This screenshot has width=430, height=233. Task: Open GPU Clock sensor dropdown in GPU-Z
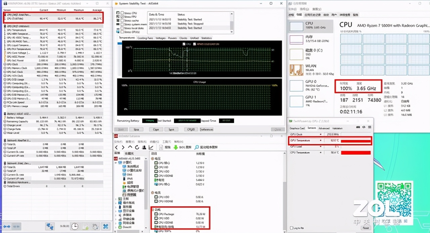pyautogui.click(x=320, y=134)
